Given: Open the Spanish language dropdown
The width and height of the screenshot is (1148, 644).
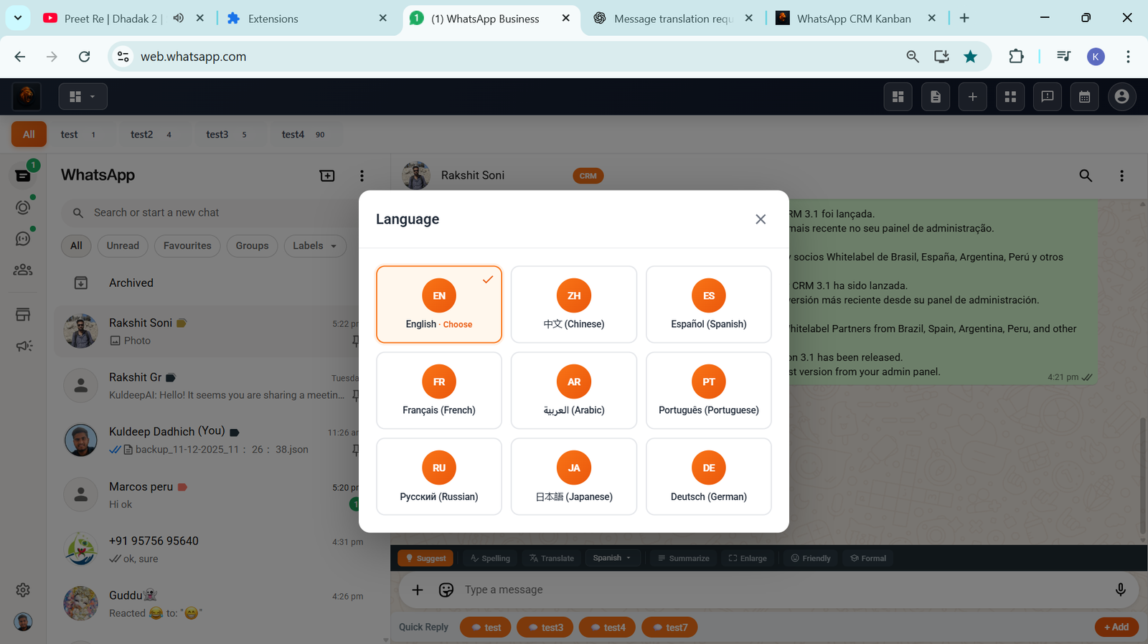Looking at the screenshot, I should point(612,558).
